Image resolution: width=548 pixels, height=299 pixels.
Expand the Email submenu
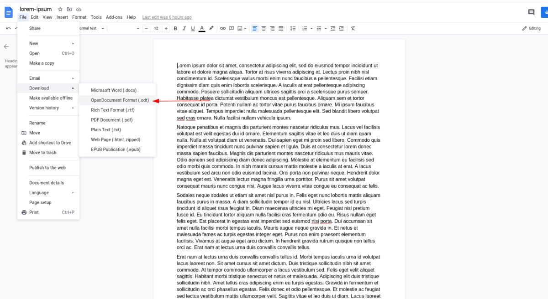48,78
